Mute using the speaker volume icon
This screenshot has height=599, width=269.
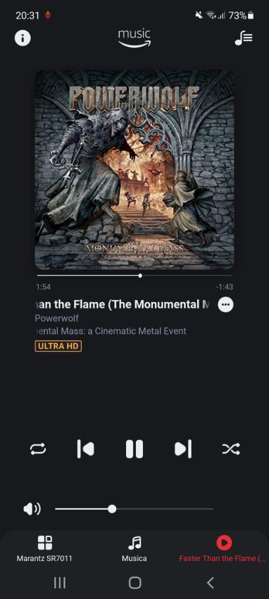pos(32,509)
